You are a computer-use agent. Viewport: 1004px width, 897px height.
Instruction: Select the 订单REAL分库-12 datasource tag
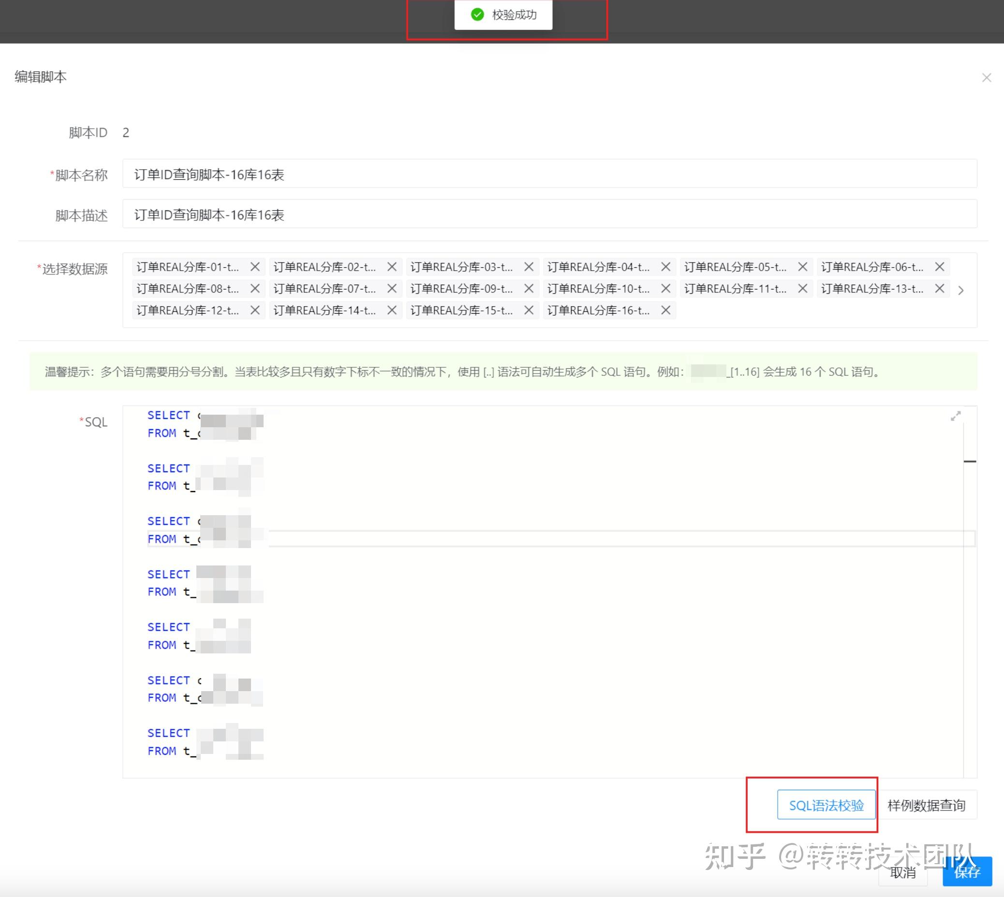188,310
